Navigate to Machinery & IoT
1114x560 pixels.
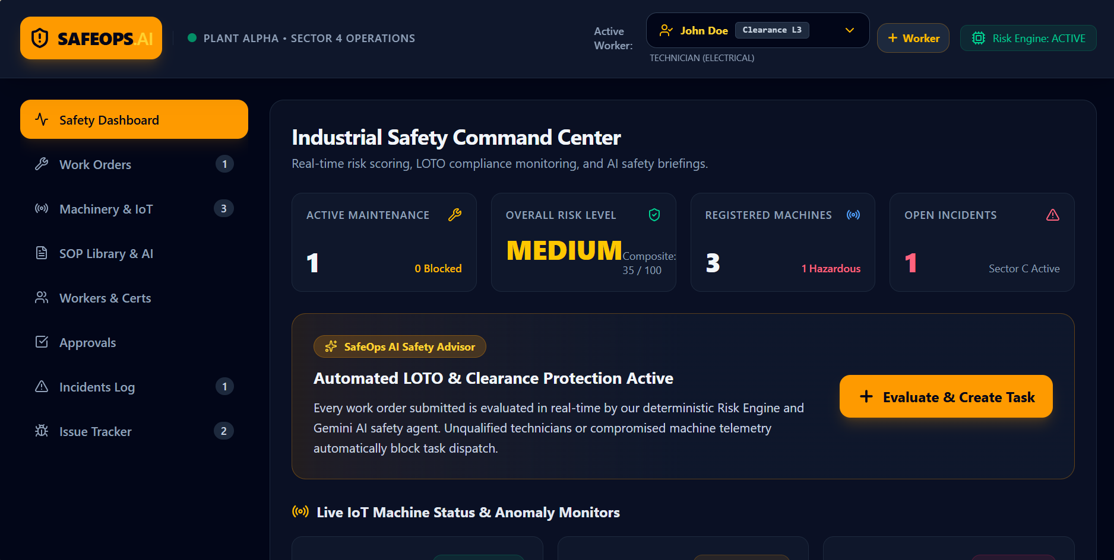click(x=134, y=208)
